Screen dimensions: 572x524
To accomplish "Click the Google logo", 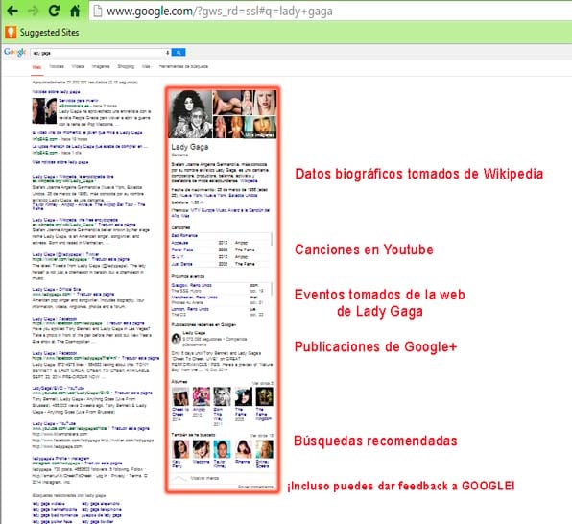I will 14,52.
